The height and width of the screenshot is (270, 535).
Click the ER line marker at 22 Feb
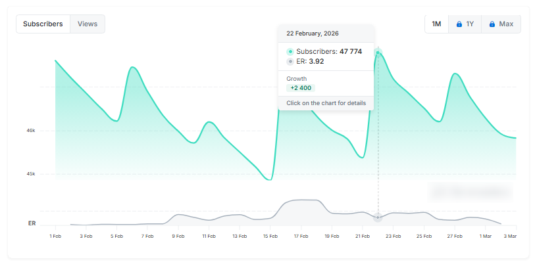pyautogui.click(x=378, y=217)
